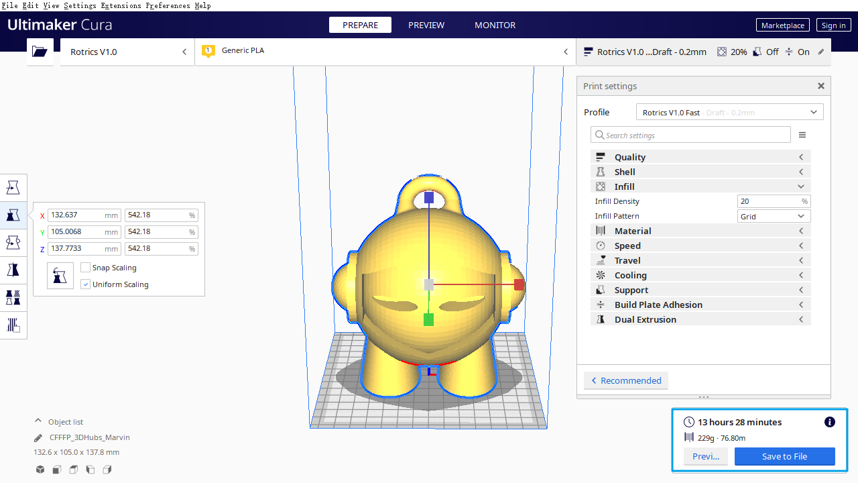Collapse the Infill settings section
Image resolution: width=858 pixels, height=483 pixels.
click(x=700, y=186)
